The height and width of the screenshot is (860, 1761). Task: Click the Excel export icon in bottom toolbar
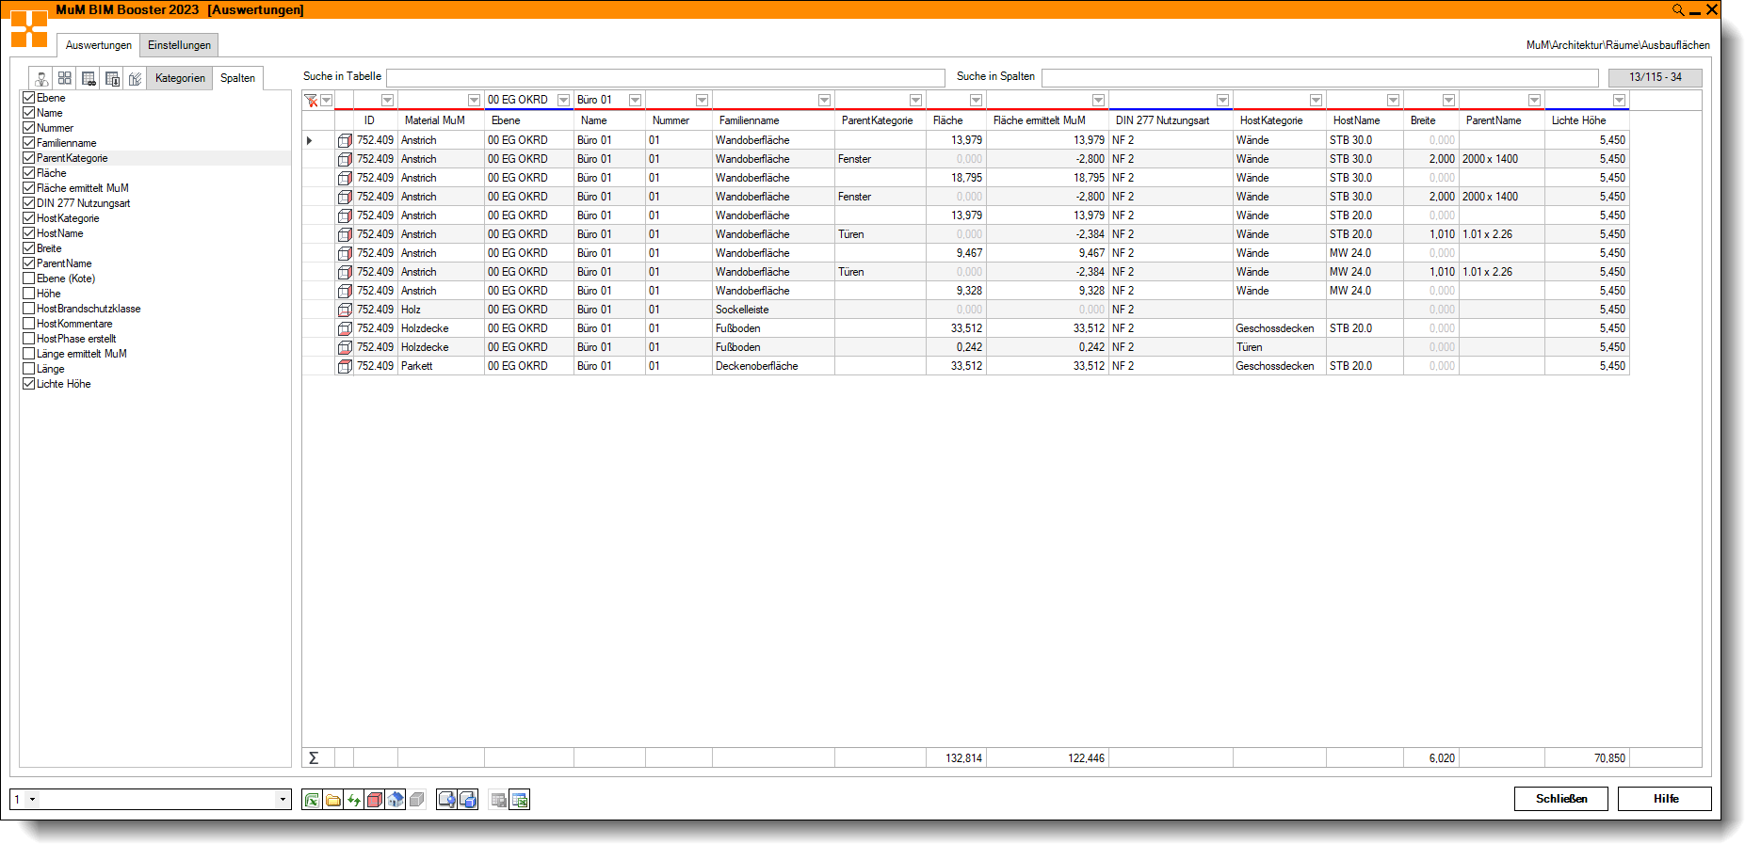click(x=312, y=800)
